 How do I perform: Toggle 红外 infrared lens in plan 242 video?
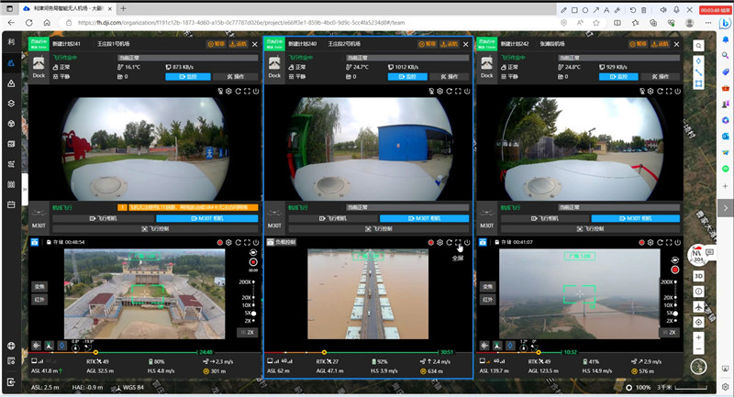click(487, 299)
